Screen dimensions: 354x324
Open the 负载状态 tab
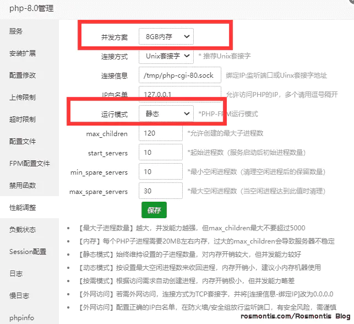pyautogui.click(x=29, y=230)
